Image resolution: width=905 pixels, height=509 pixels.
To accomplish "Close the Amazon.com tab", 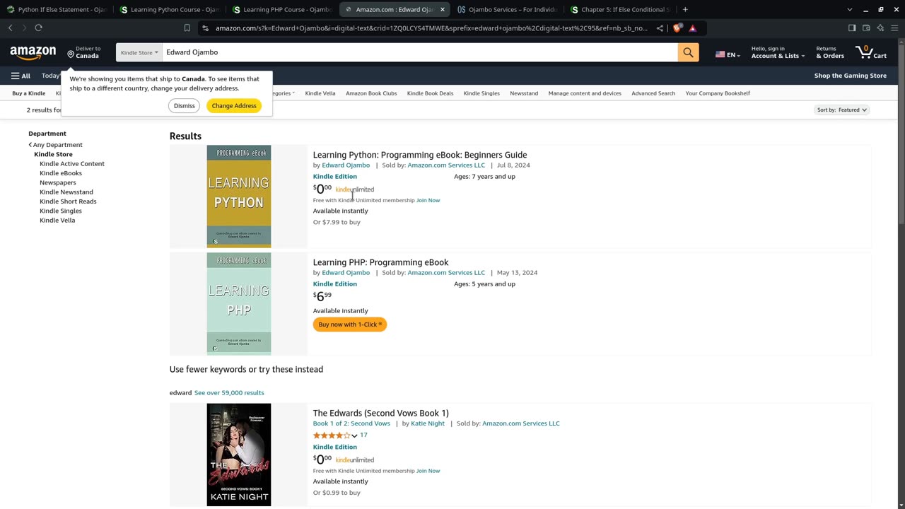I will click(443, 9).
